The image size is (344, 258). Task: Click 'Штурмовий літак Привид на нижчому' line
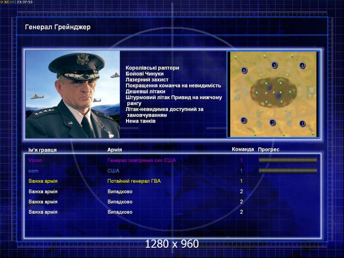[174, 98]
